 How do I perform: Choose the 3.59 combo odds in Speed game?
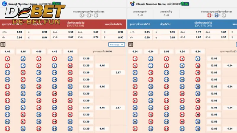[x=63, y=32]
